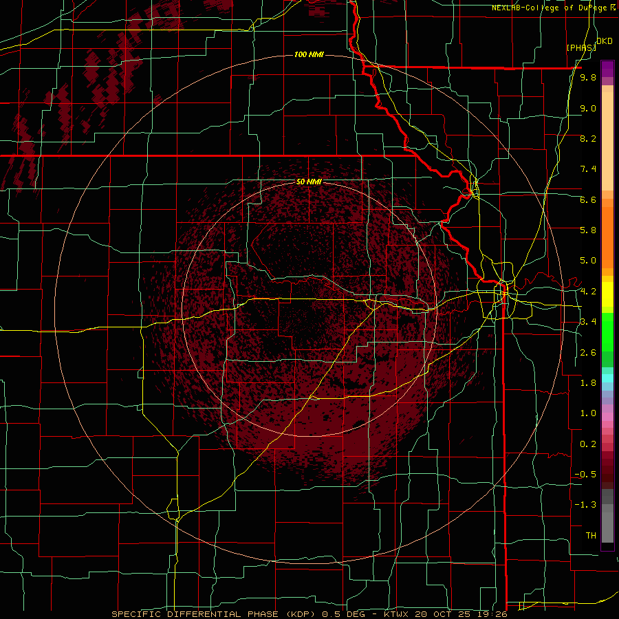Click the 5.8 value on the scale

click(588, 230)
